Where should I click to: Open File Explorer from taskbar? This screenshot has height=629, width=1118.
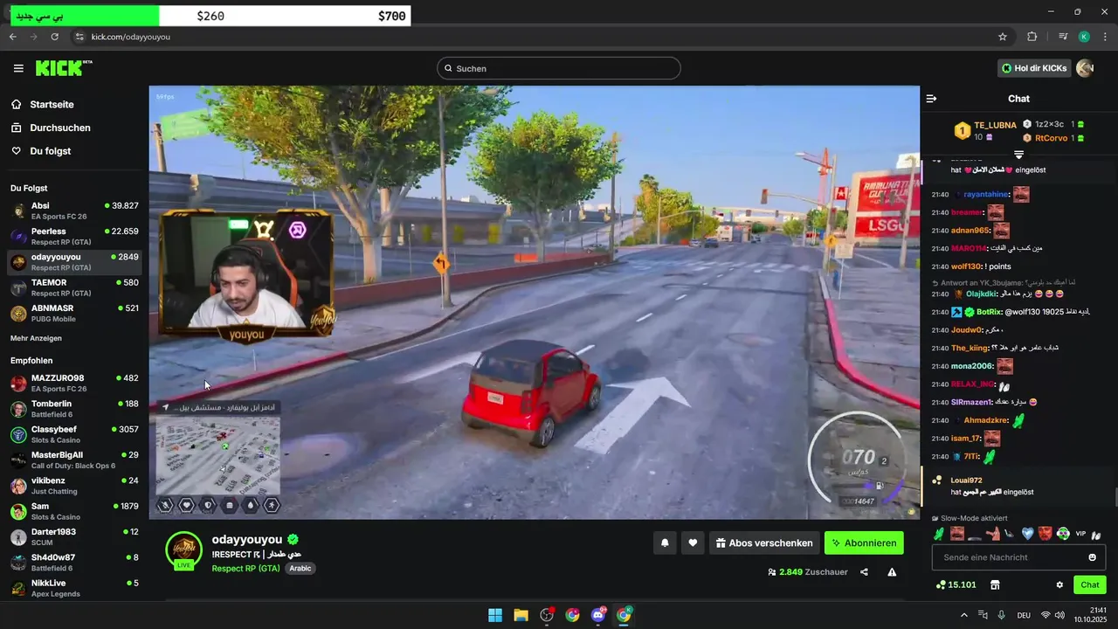click(521, 615)
